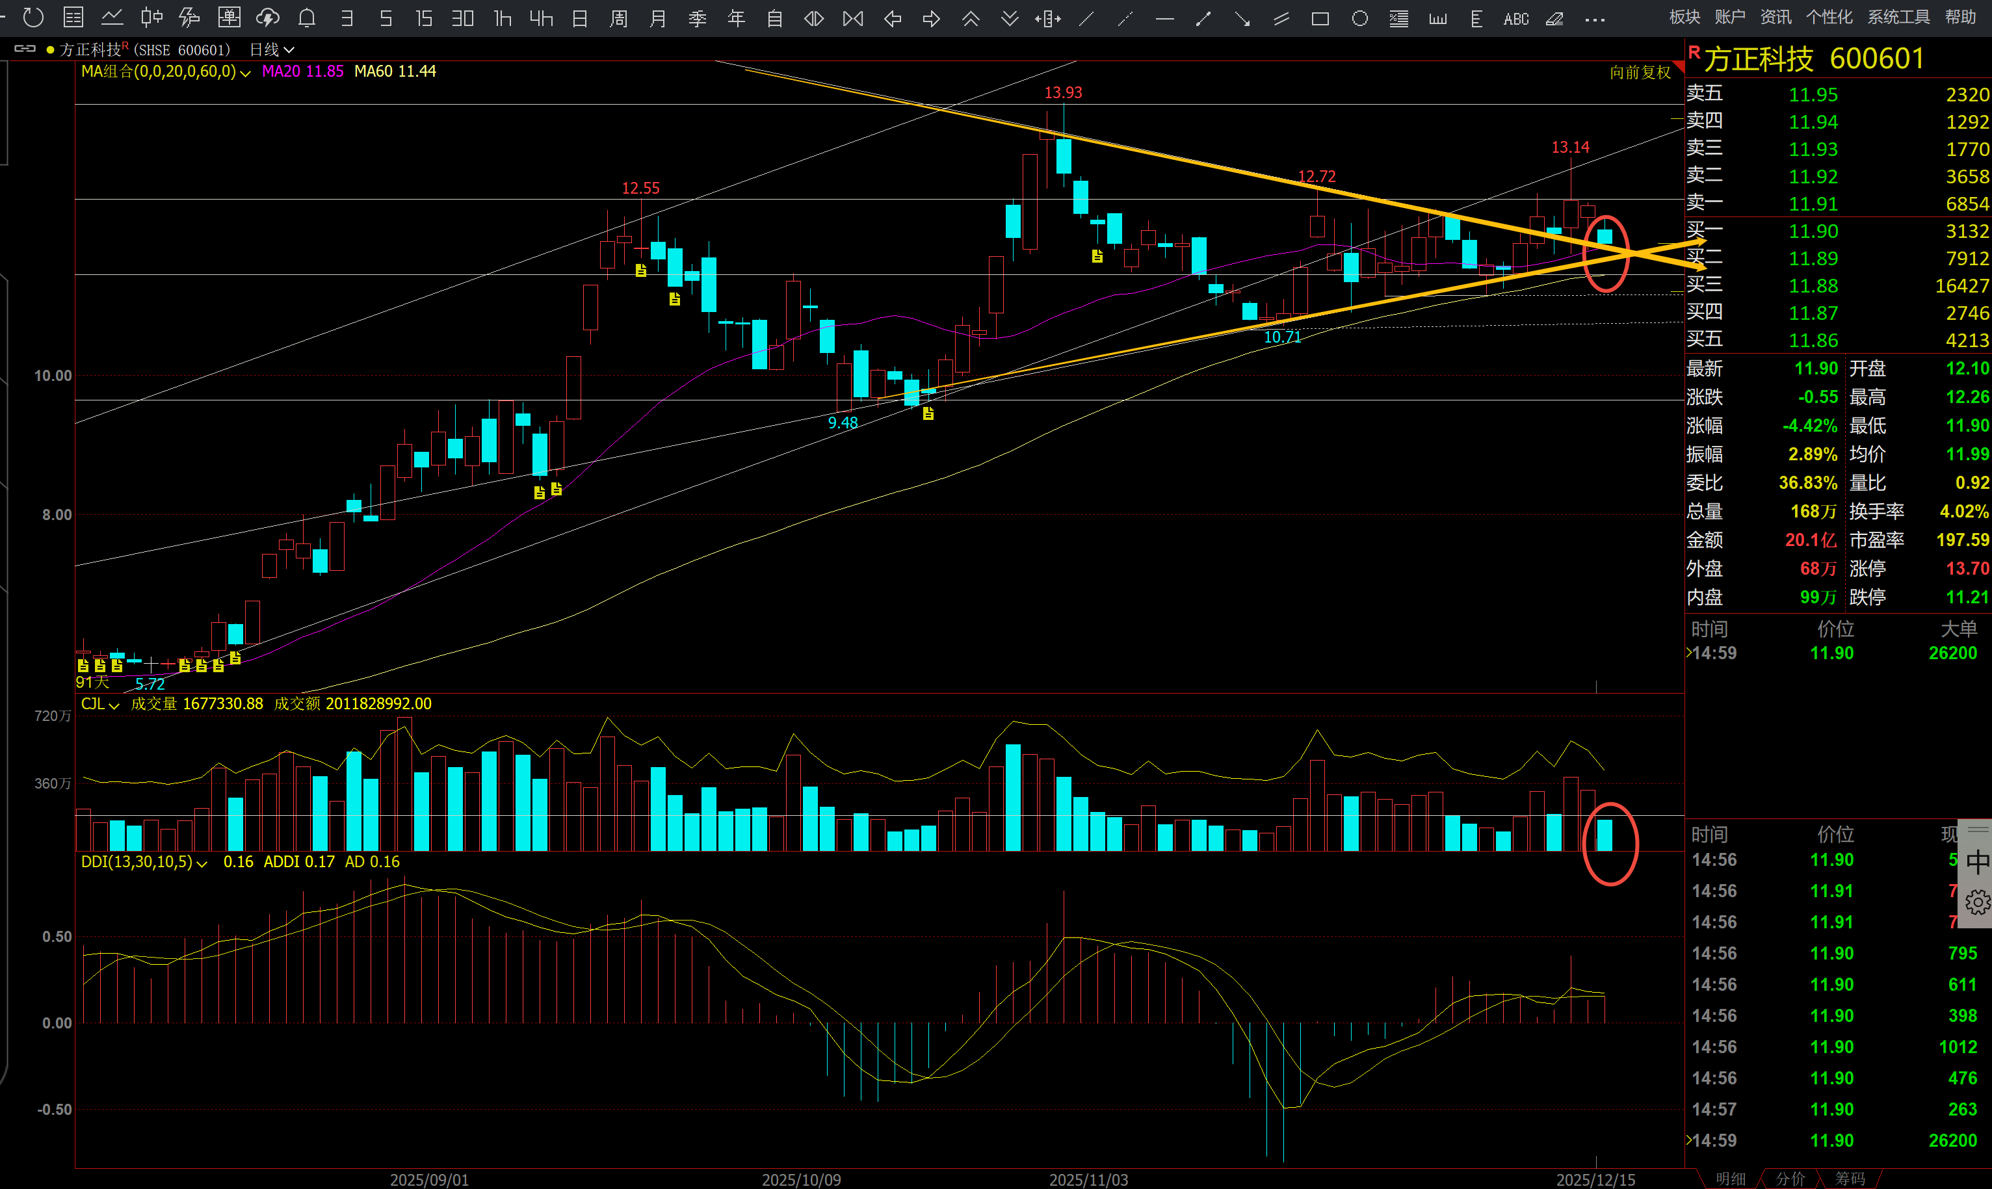
Task: Select the circle drawing tool
Action: [1360, 18]
